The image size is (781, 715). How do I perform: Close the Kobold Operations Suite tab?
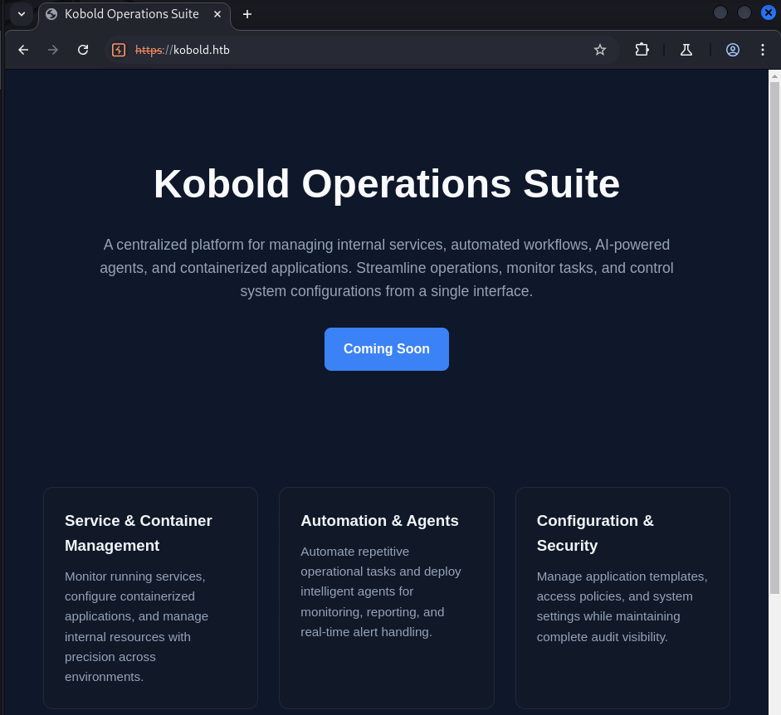click(217, 14)
